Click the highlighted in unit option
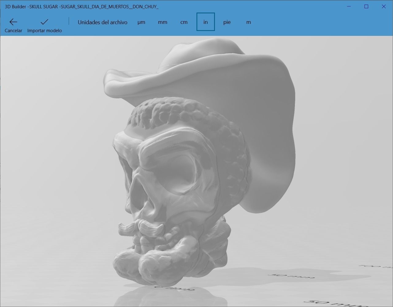 [x=205, y=22]
